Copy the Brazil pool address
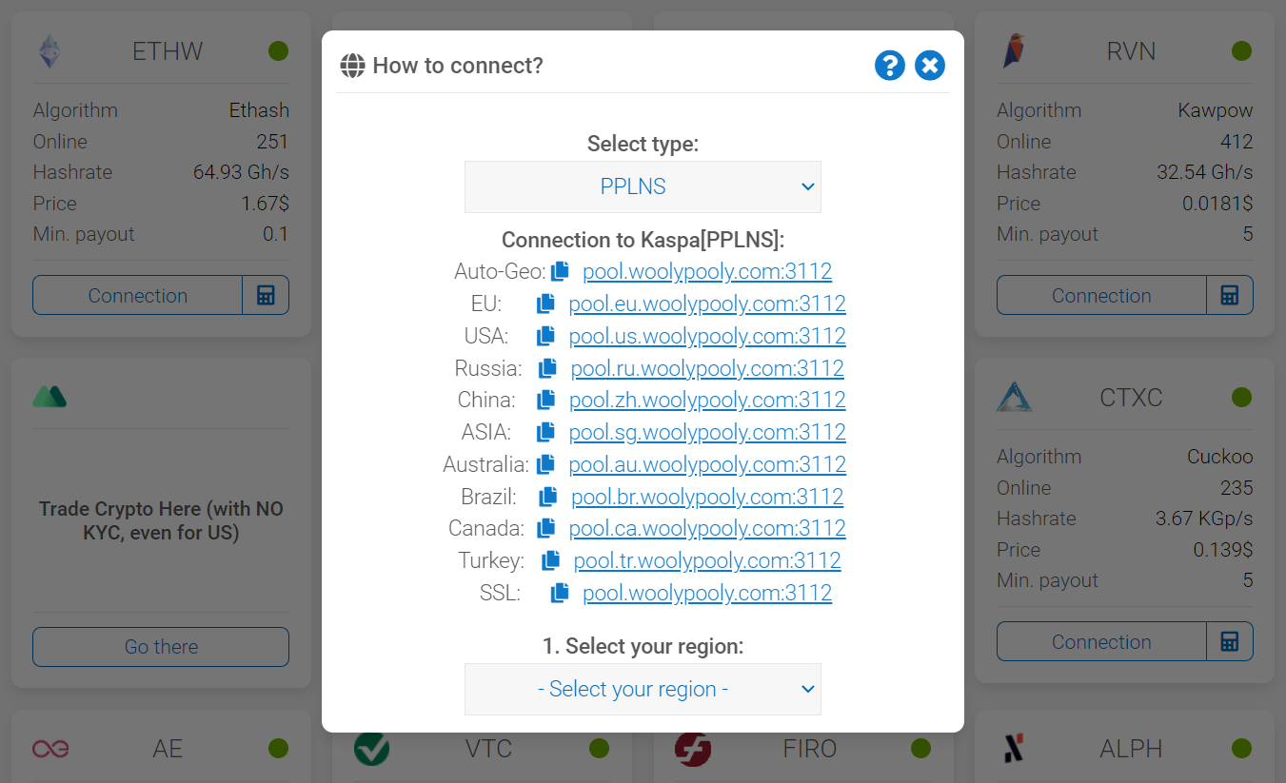 pyautogui.click(x=548, y=497)
